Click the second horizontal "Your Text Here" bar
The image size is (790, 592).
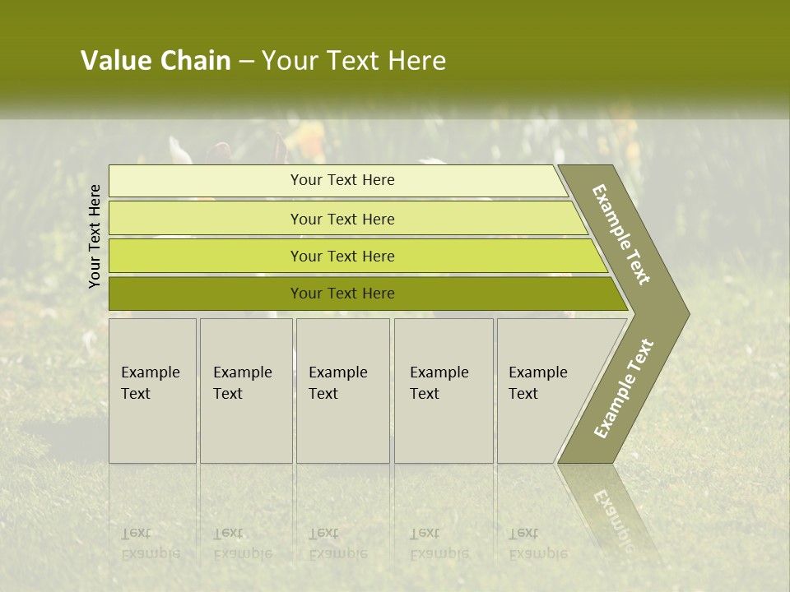click(x=342, y=219)
